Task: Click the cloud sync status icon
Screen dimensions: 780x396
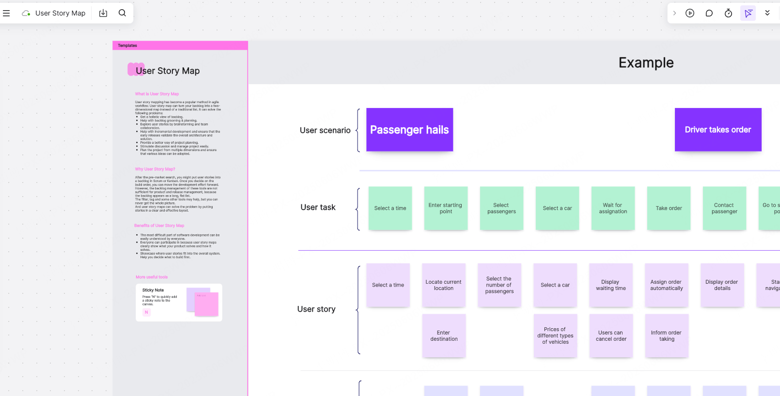Action: tap(26, 13)
